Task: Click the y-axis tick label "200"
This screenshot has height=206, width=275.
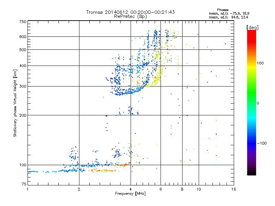Action: (23, 115)
